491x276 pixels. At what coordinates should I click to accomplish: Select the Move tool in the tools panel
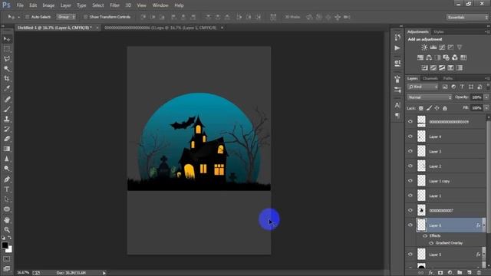[x=7, y=39]
